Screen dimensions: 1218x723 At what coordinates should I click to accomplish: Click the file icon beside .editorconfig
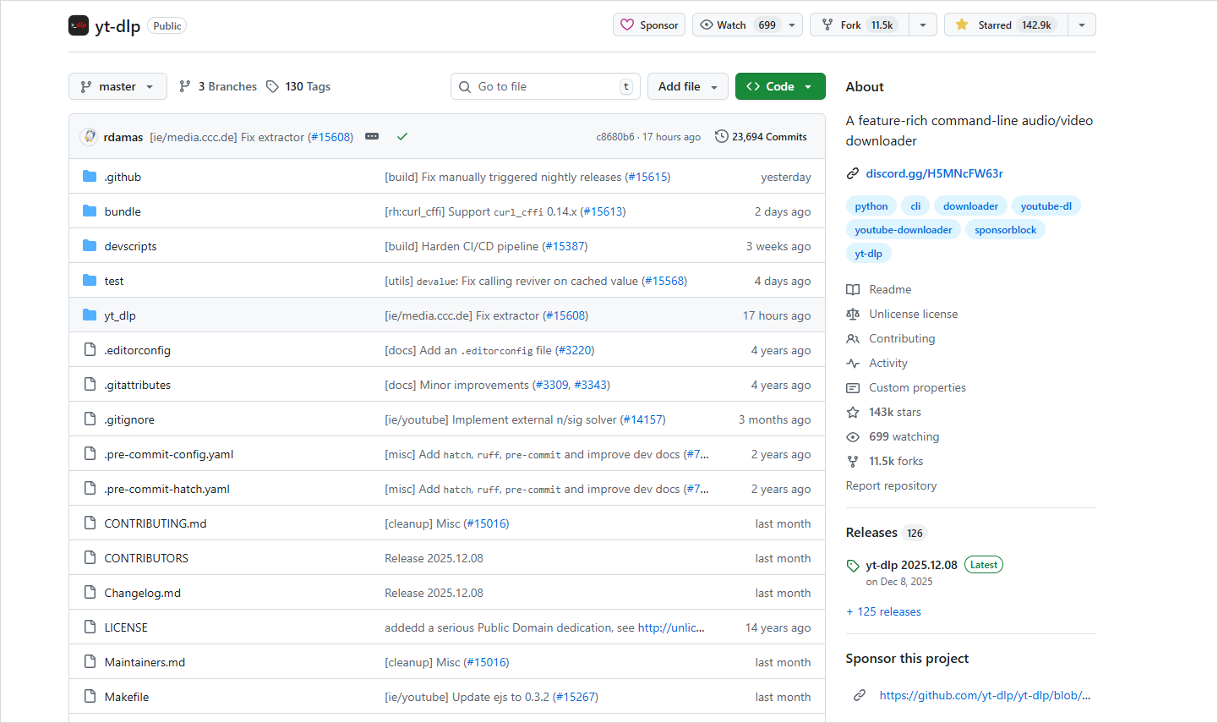(90, 349)
